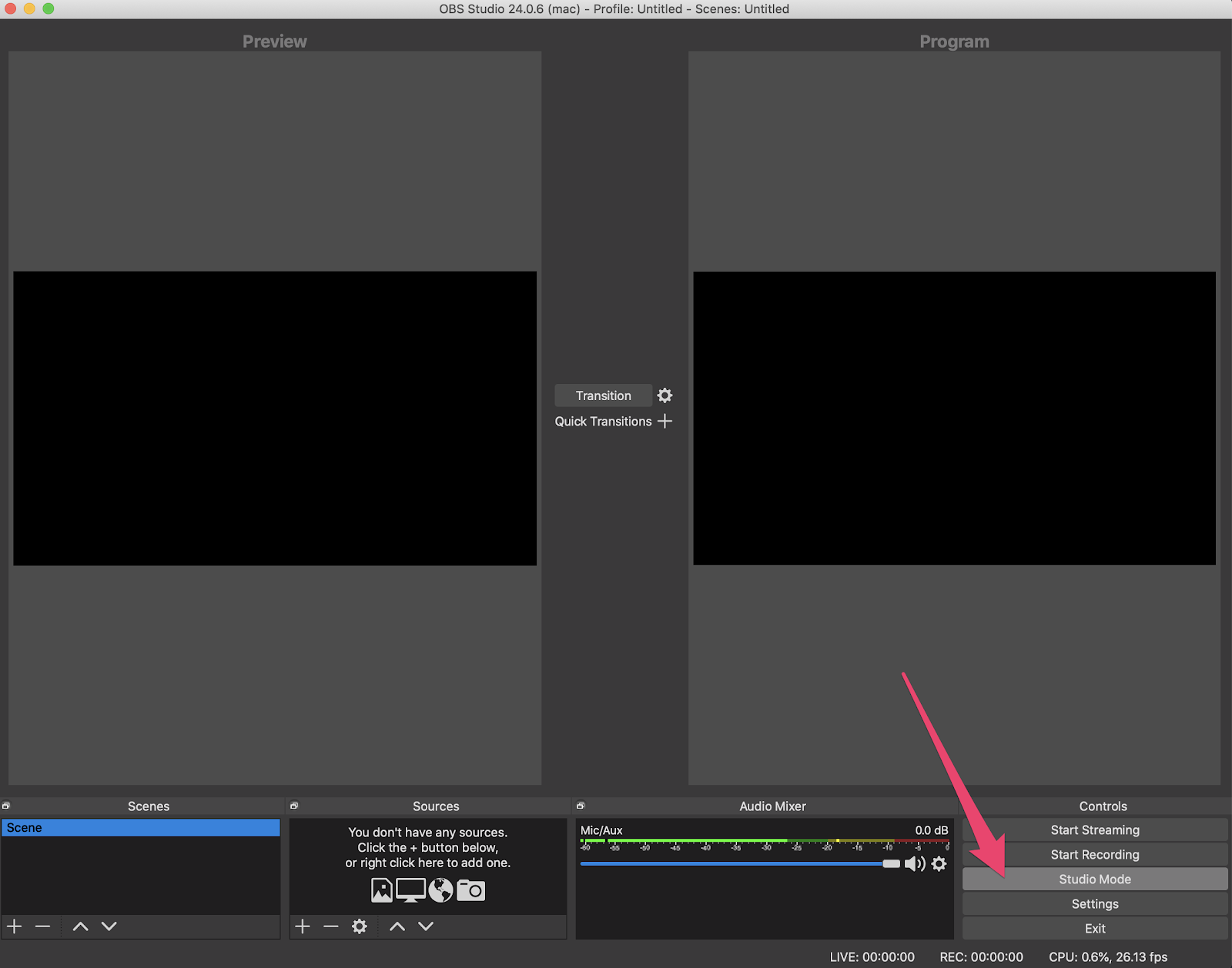Click the Program black output canvas
1232x968 pixels.
pos(954,418)
